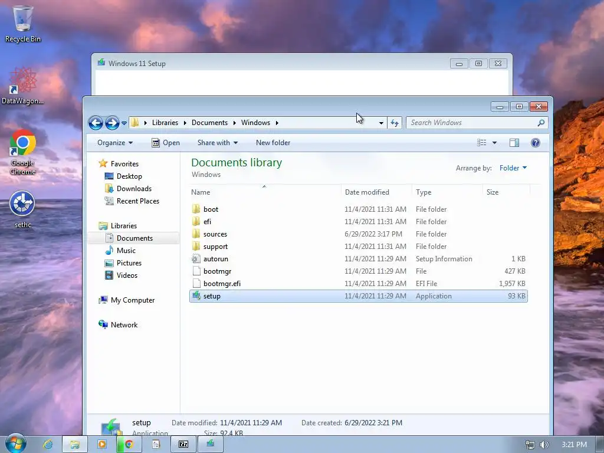Toggle the preview pane button
The width and height of the screenshot is (604, 453).
pos(514,143)
